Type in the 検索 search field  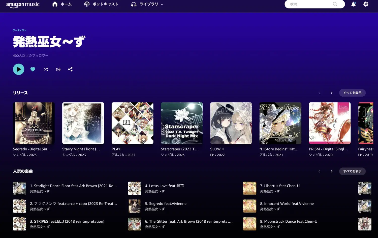[310, 4]
